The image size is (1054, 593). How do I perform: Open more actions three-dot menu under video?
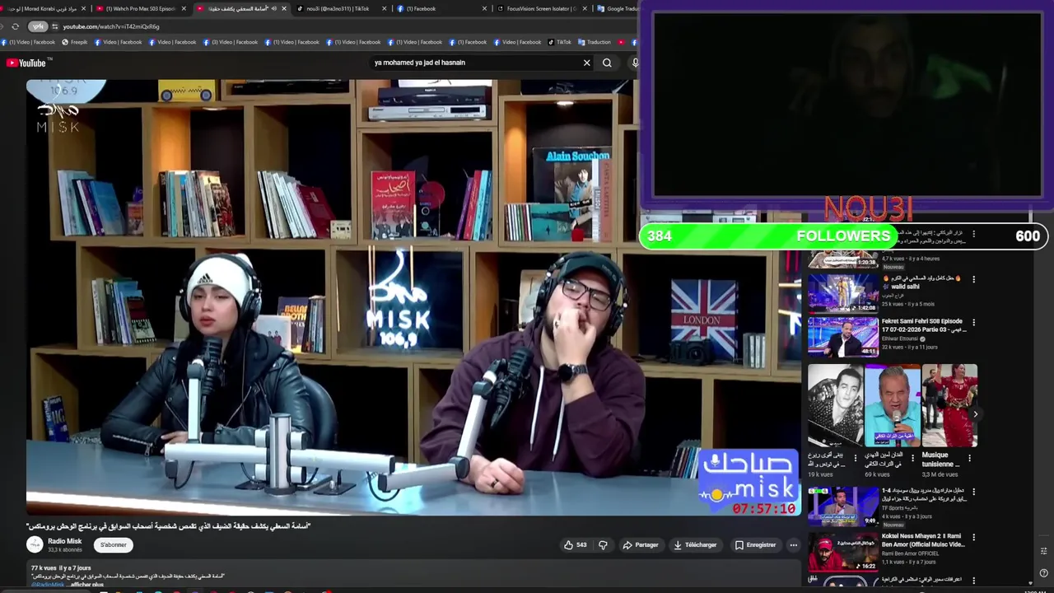pos(793,544)
